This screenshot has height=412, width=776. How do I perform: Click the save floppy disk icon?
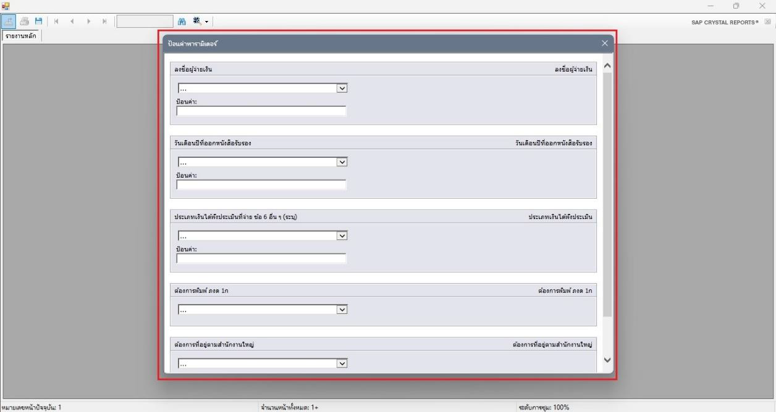[x=38, y=21]
